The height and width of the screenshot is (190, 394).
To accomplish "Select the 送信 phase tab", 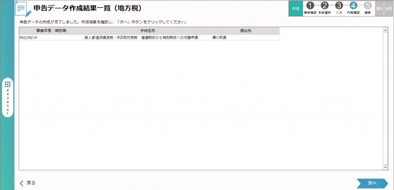I will (388, 8).
